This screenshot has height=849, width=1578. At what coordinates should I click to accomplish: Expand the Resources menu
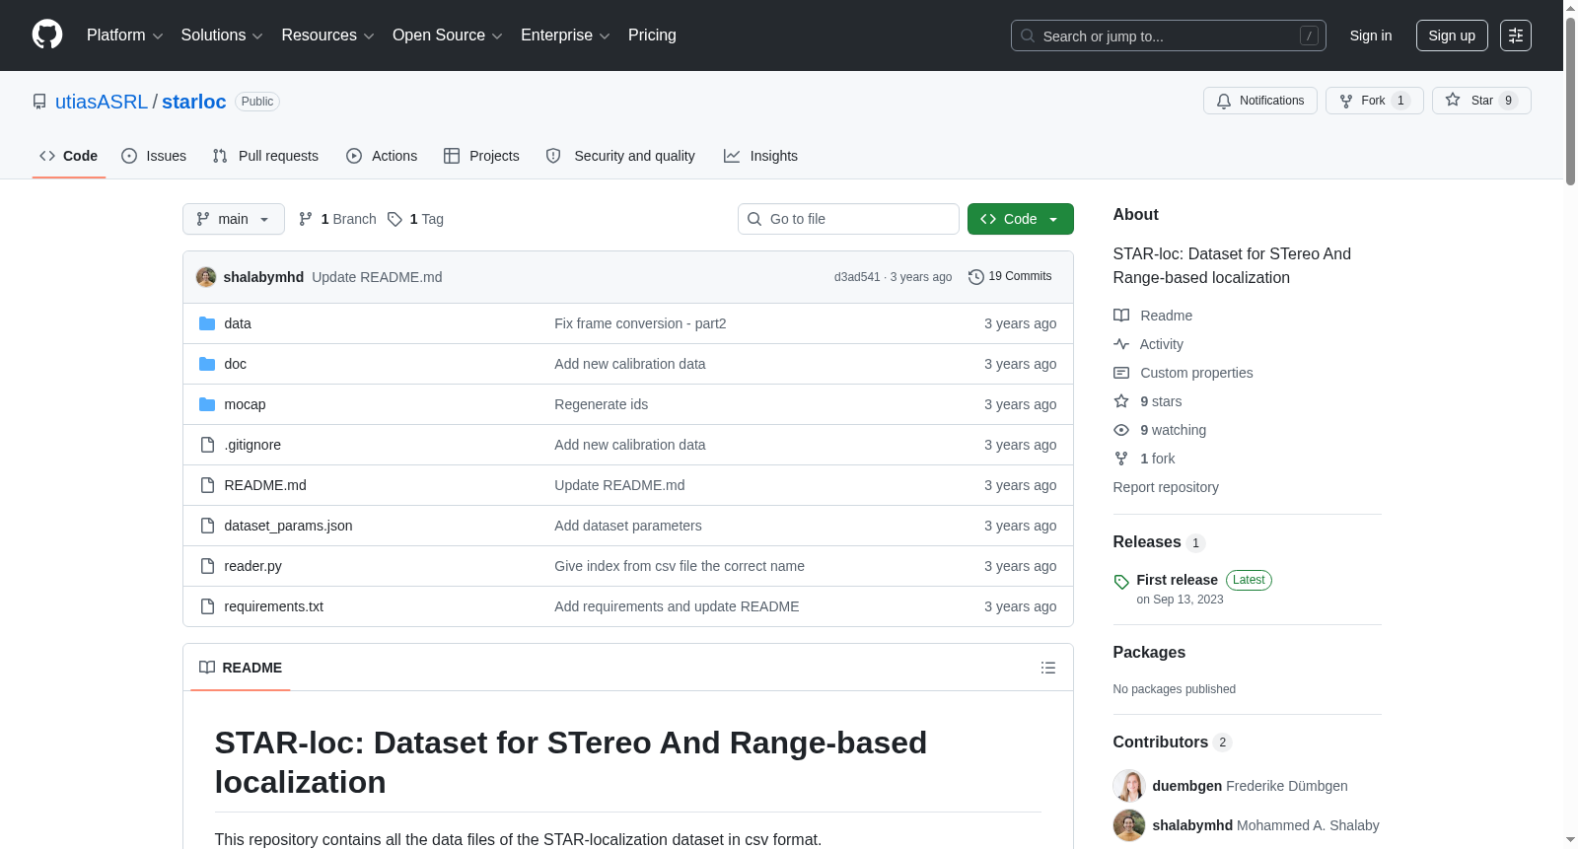328,35
